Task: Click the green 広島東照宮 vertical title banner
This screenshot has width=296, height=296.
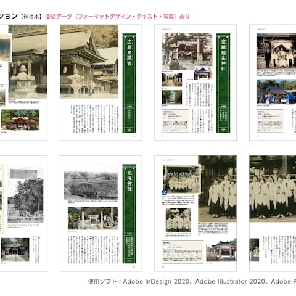Action: (129, 83)
